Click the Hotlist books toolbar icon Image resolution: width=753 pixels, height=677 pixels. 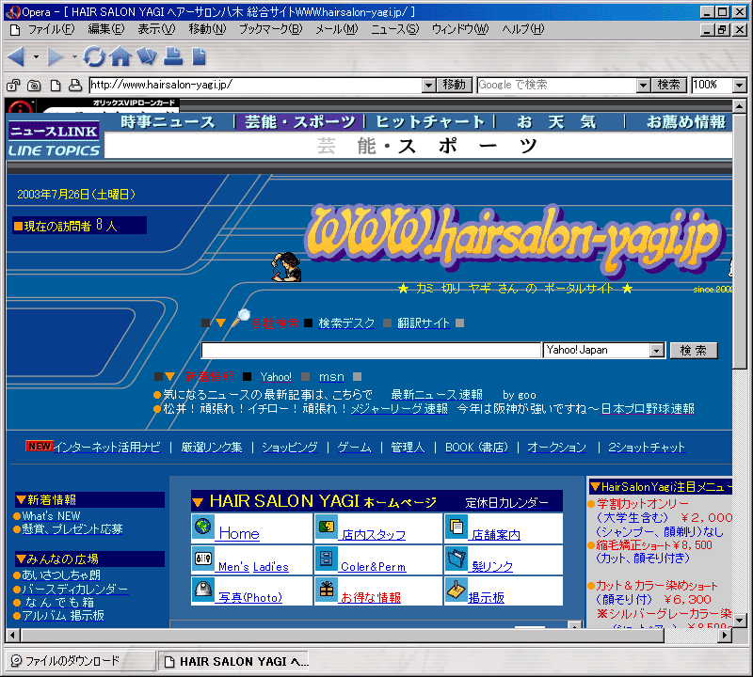click(147, 56)
